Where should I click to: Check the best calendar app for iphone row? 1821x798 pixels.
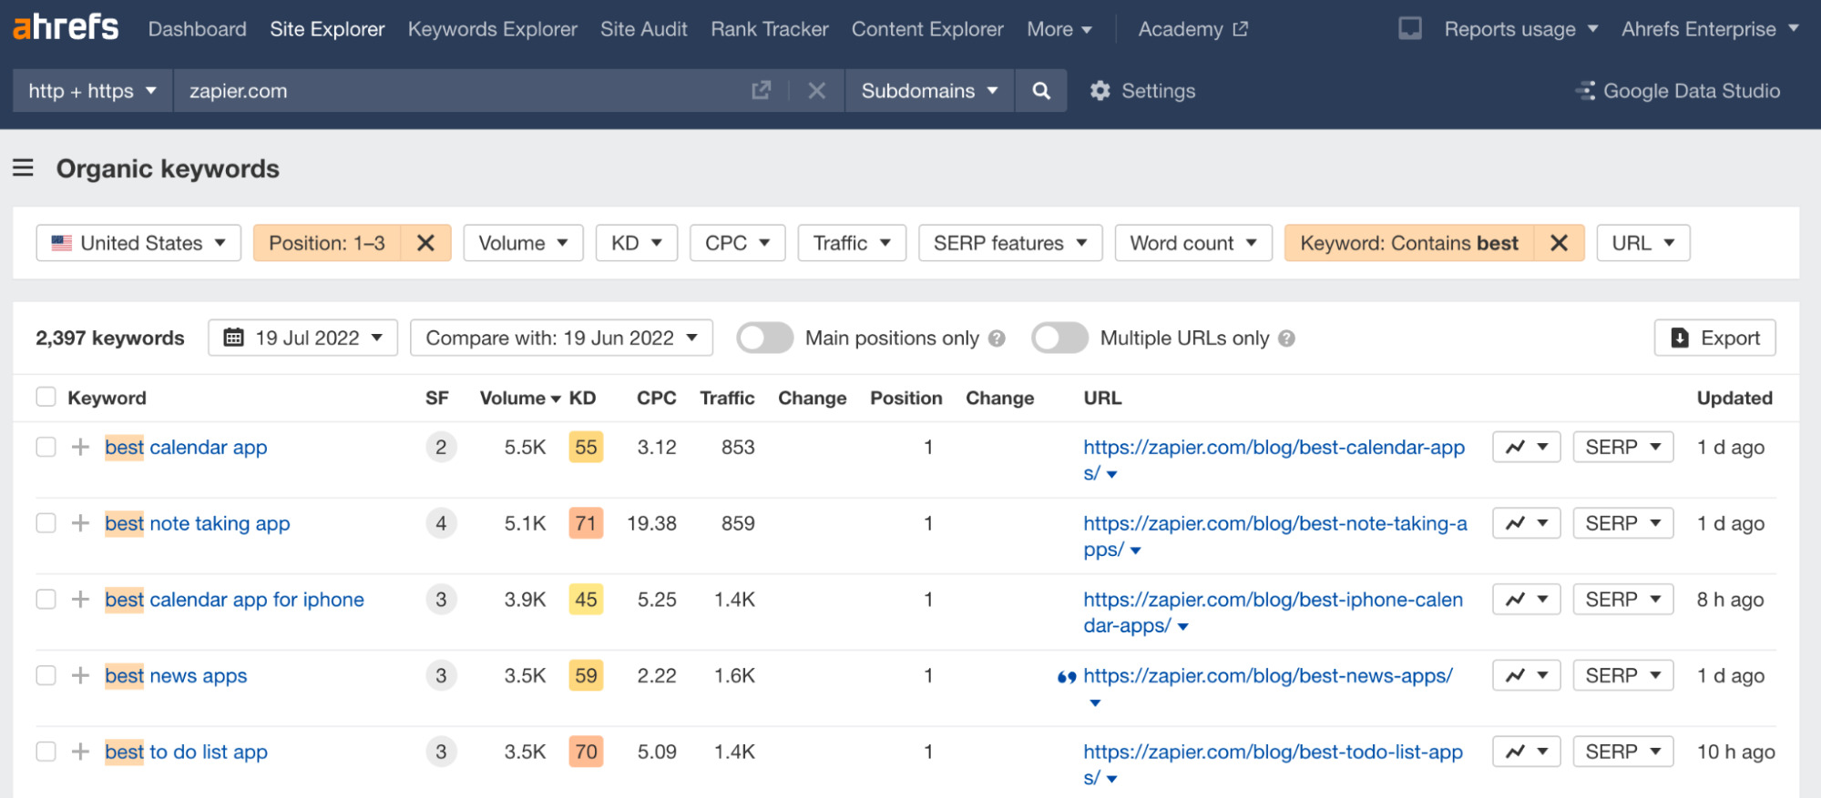[x=46, y=599]
